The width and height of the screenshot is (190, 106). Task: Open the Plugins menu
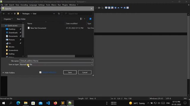[65, 5]
